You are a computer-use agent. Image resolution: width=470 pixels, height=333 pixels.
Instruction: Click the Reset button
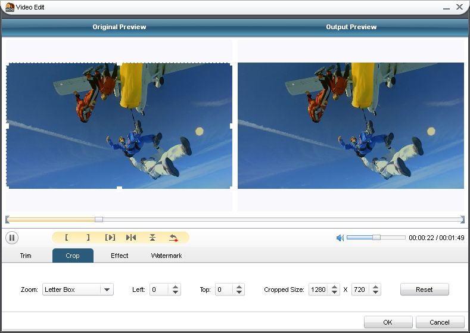click(x=425, y=290)
